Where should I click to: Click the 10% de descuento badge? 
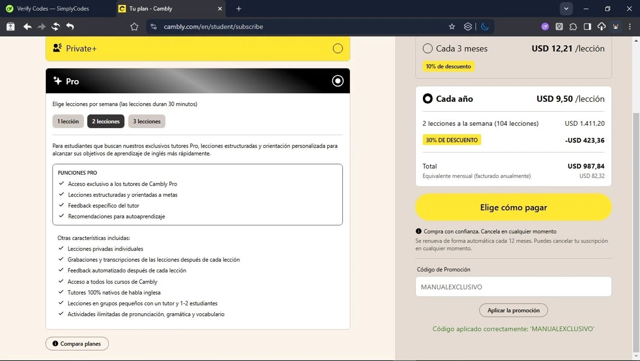[448, 66]
